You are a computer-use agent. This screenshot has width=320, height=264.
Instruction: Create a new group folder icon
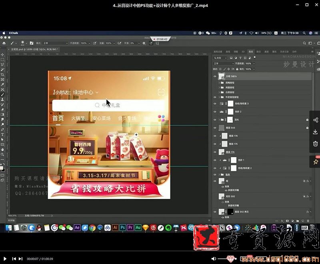tap(298, 221)
